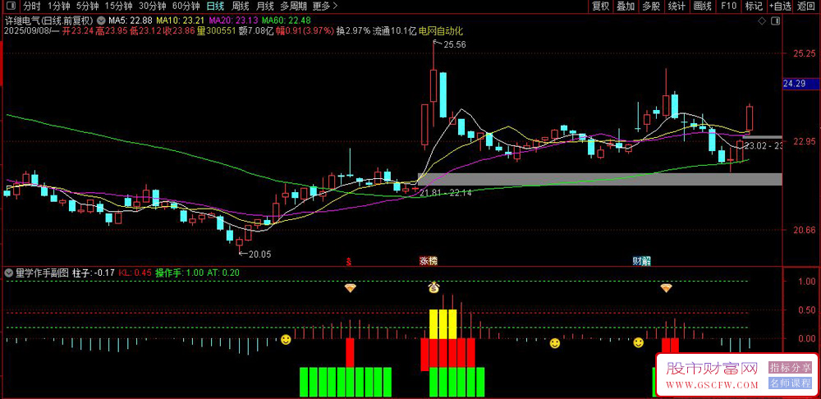Open the F10 company info
821x399 pixels.
[728, 7]
